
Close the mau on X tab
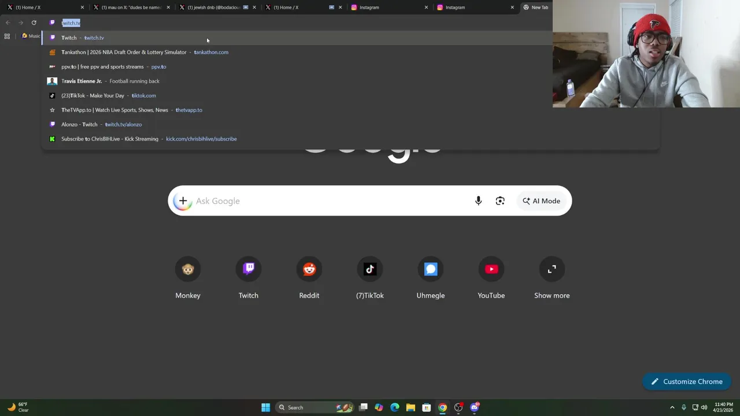(x=168, y=8)
